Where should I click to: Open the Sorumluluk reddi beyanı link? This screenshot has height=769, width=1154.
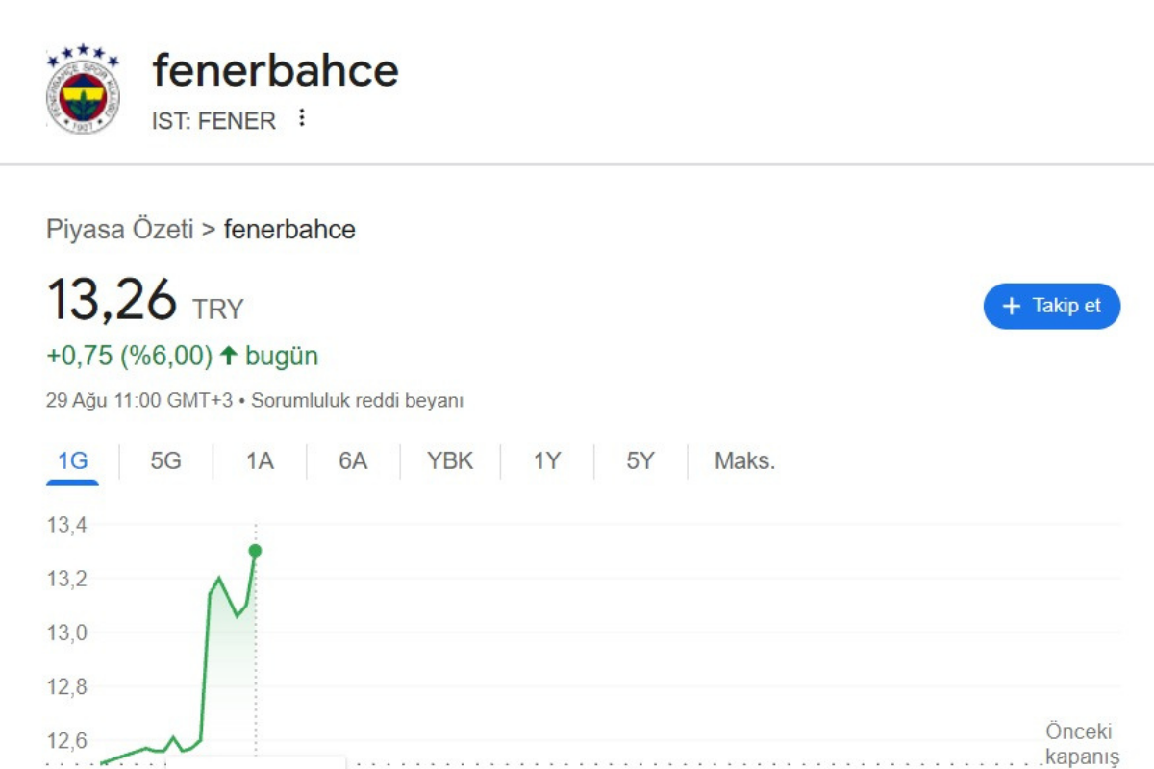click(x=357, y=400)
